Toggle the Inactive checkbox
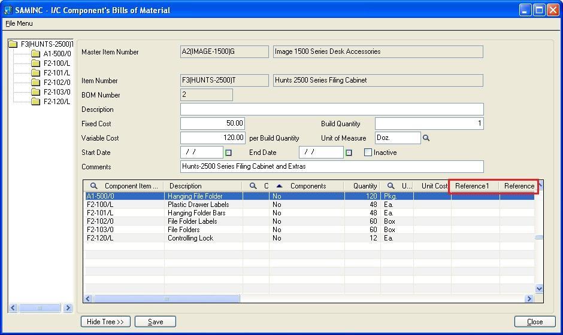 click(368, 152)
